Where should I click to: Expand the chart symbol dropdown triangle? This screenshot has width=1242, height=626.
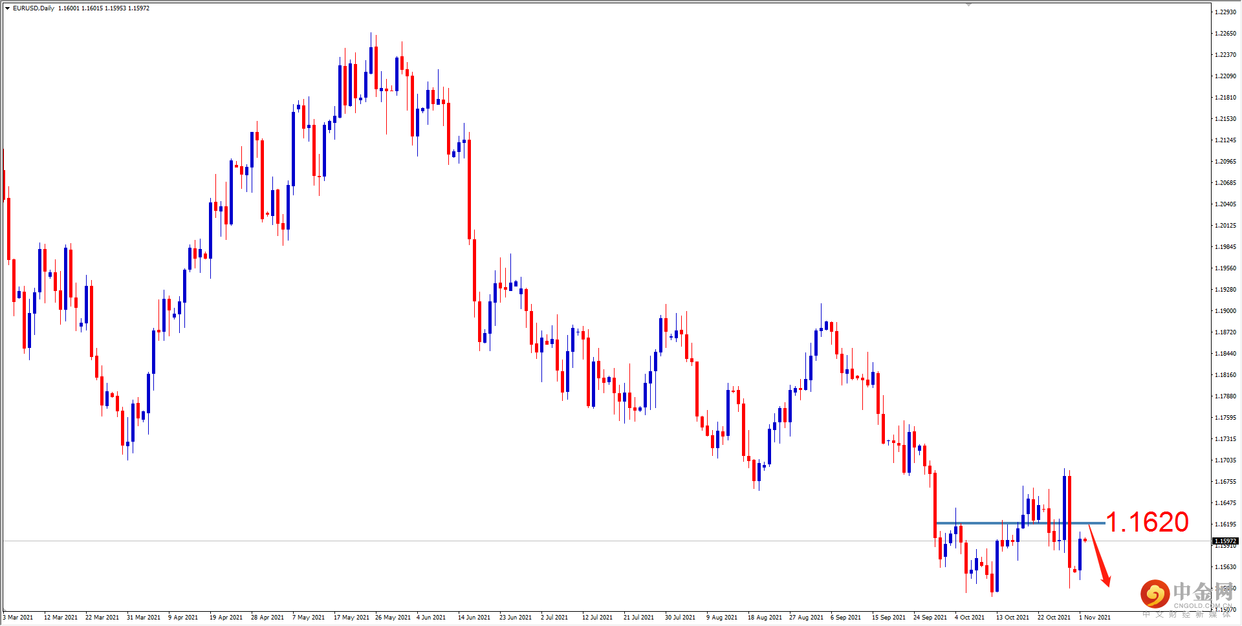6,8
